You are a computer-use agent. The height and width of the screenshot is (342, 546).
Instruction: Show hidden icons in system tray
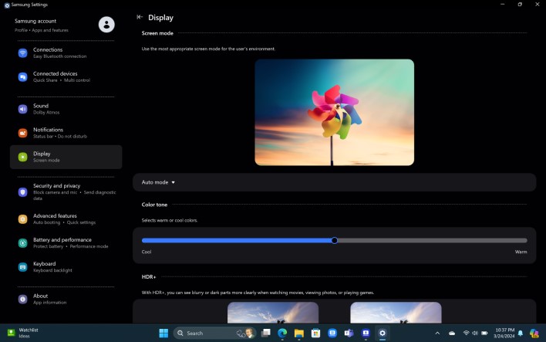pyautogui.click(x=437, y=333)
